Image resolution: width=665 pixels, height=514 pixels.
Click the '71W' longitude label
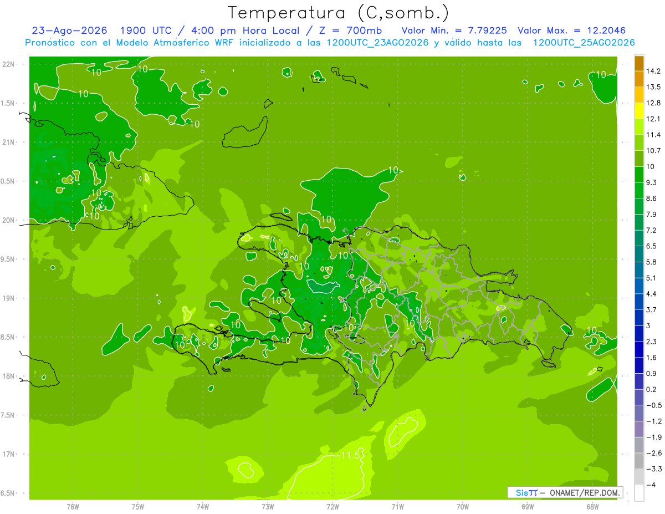click(x=397, y=506)
